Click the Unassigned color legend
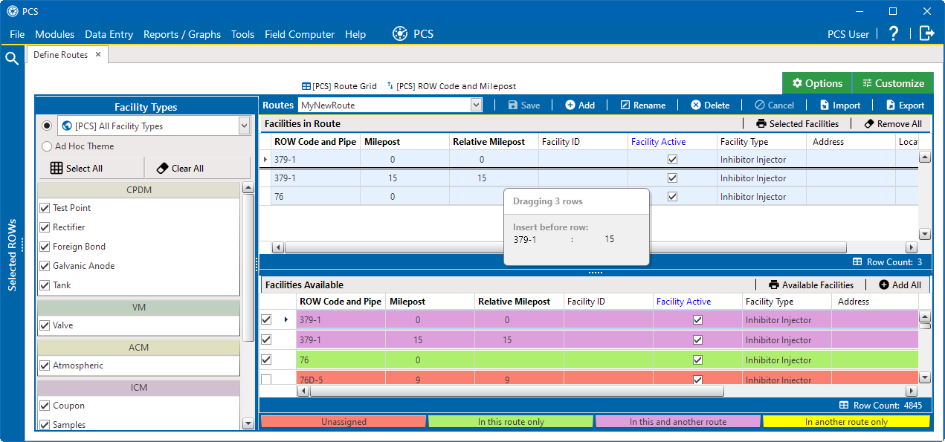The height and width of the screenshot is (442, 945). [344, 421]
